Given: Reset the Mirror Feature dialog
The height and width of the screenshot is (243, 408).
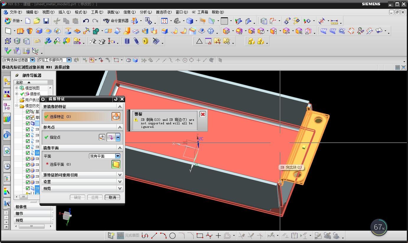Looking at the screenshot, I should tap(116, 99).
